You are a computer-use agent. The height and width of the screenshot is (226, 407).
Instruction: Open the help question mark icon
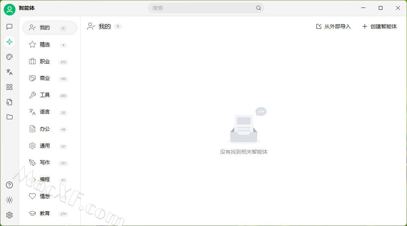pos(9,185)
